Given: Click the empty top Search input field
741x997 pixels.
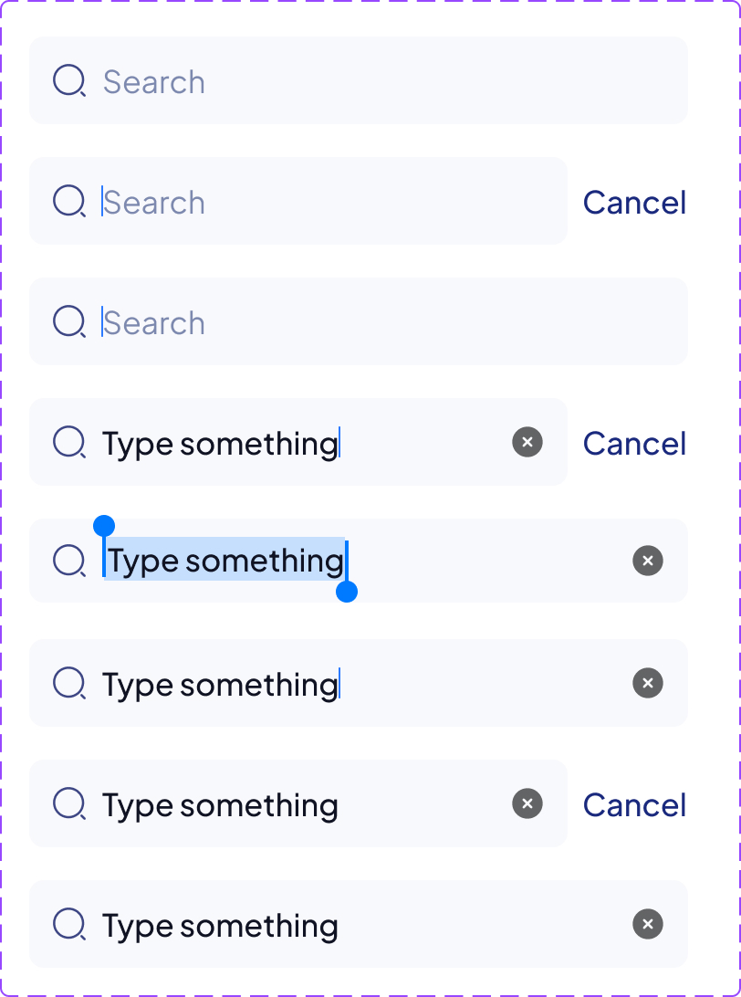Looking at the screenshot, I should pyautogui.click(x=274, y=80).
